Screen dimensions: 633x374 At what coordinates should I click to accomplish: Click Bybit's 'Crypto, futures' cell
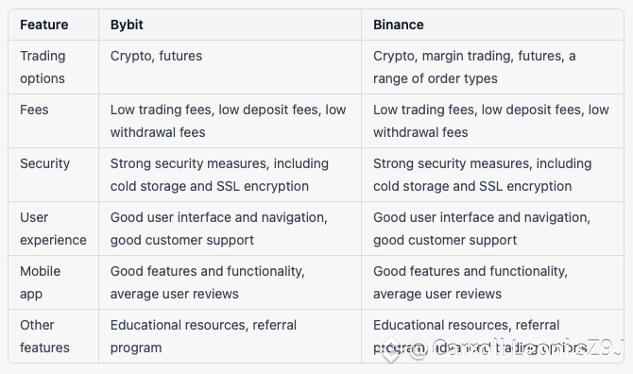click(156, 56)
